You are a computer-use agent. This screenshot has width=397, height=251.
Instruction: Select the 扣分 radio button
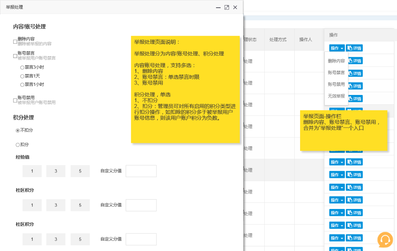click(x=18, y=145)
